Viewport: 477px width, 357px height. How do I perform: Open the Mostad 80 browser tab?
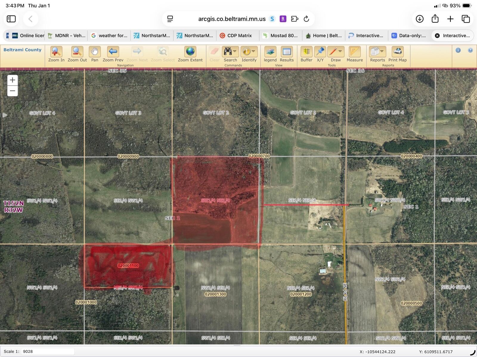tap(281, 35)
